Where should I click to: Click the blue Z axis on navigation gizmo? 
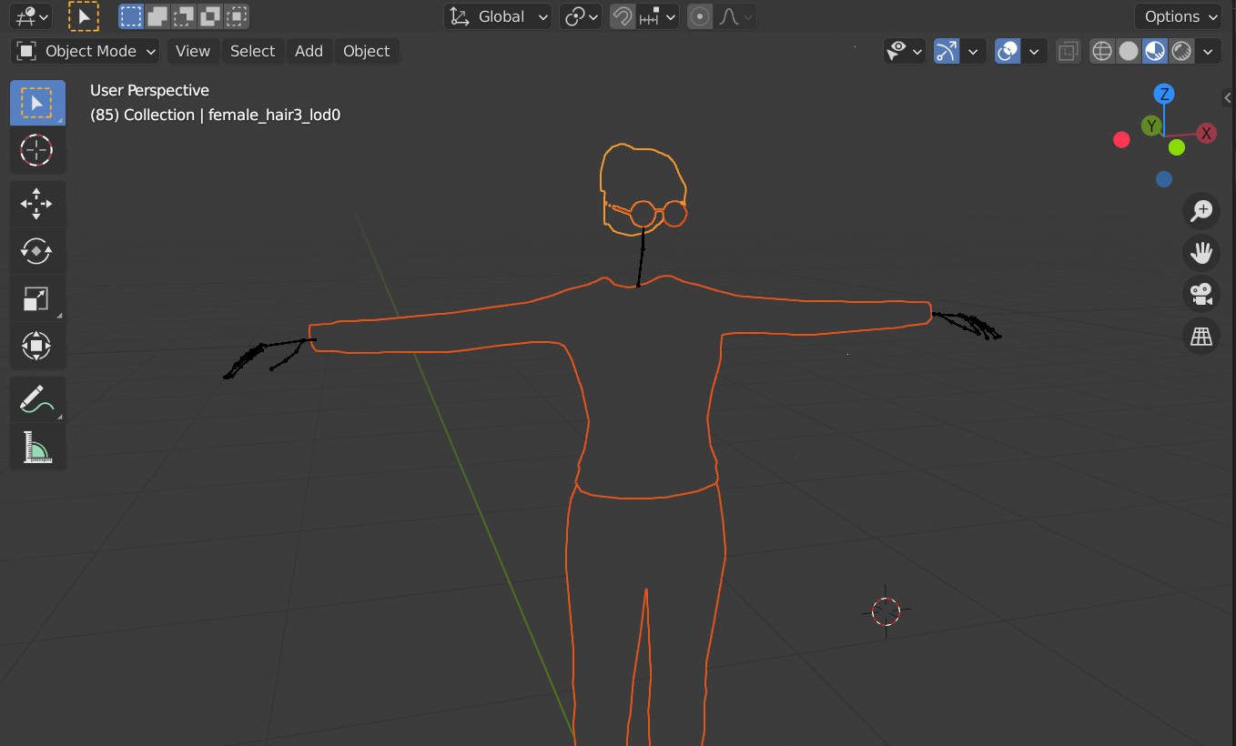1163,94
